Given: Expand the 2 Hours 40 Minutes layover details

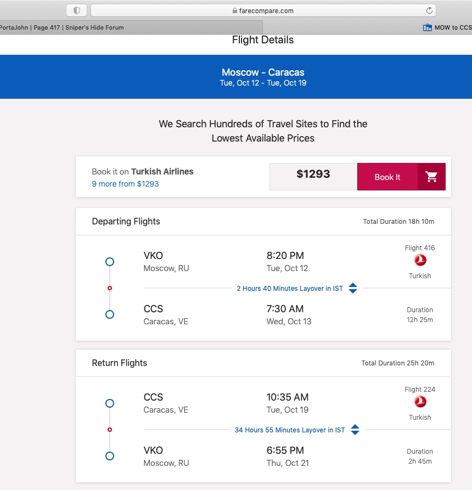Looking at the screenshot, I should click(353, 288).
